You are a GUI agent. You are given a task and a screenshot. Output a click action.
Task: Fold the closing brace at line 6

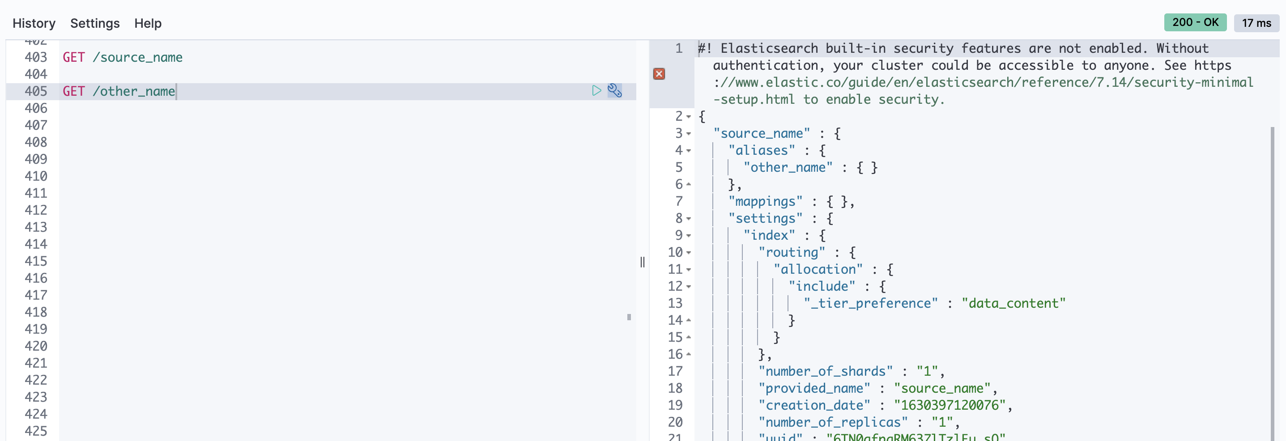point(689,184)
